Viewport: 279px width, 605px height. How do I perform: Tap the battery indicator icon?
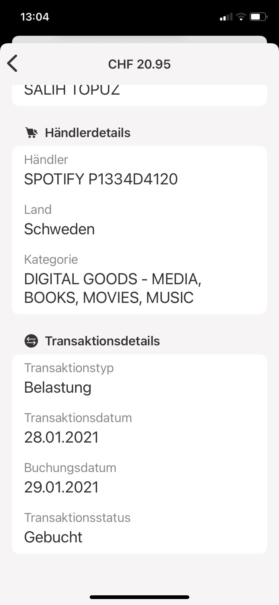[x=259, y=17]
